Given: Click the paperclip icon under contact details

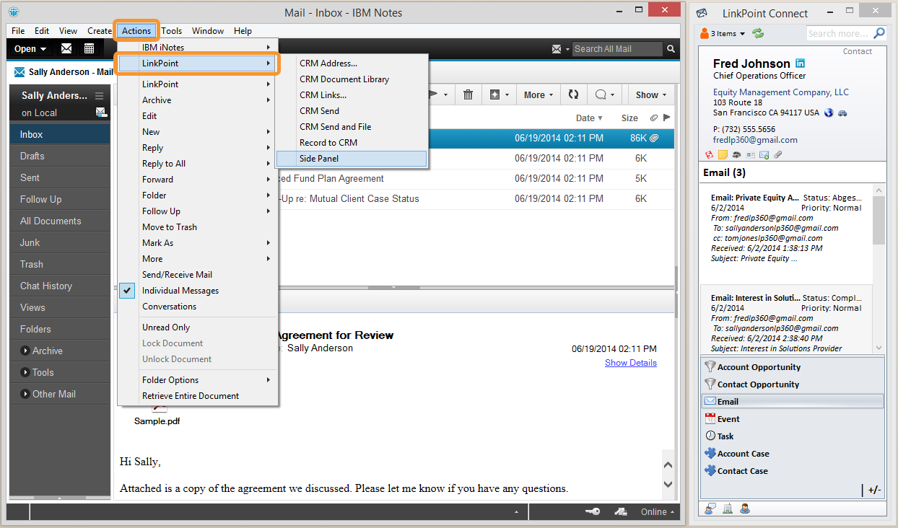Looking at the screenshot, I should coord(777,154).
